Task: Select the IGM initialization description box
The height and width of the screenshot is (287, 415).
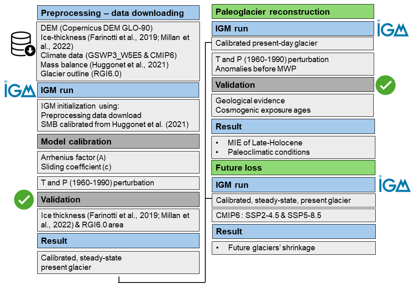Action: coord(118,115)
